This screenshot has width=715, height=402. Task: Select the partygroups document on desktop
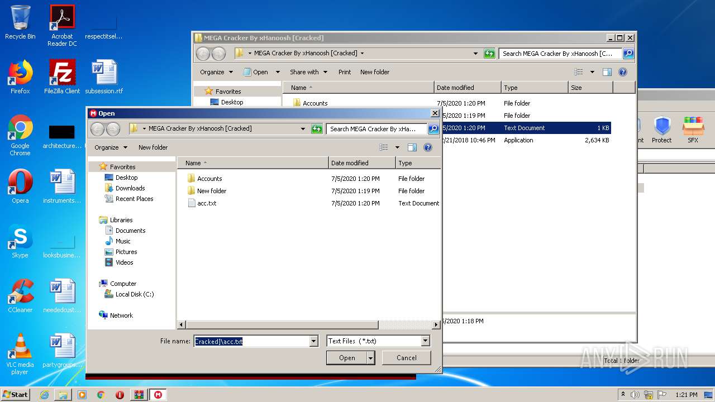click(62, 350)
